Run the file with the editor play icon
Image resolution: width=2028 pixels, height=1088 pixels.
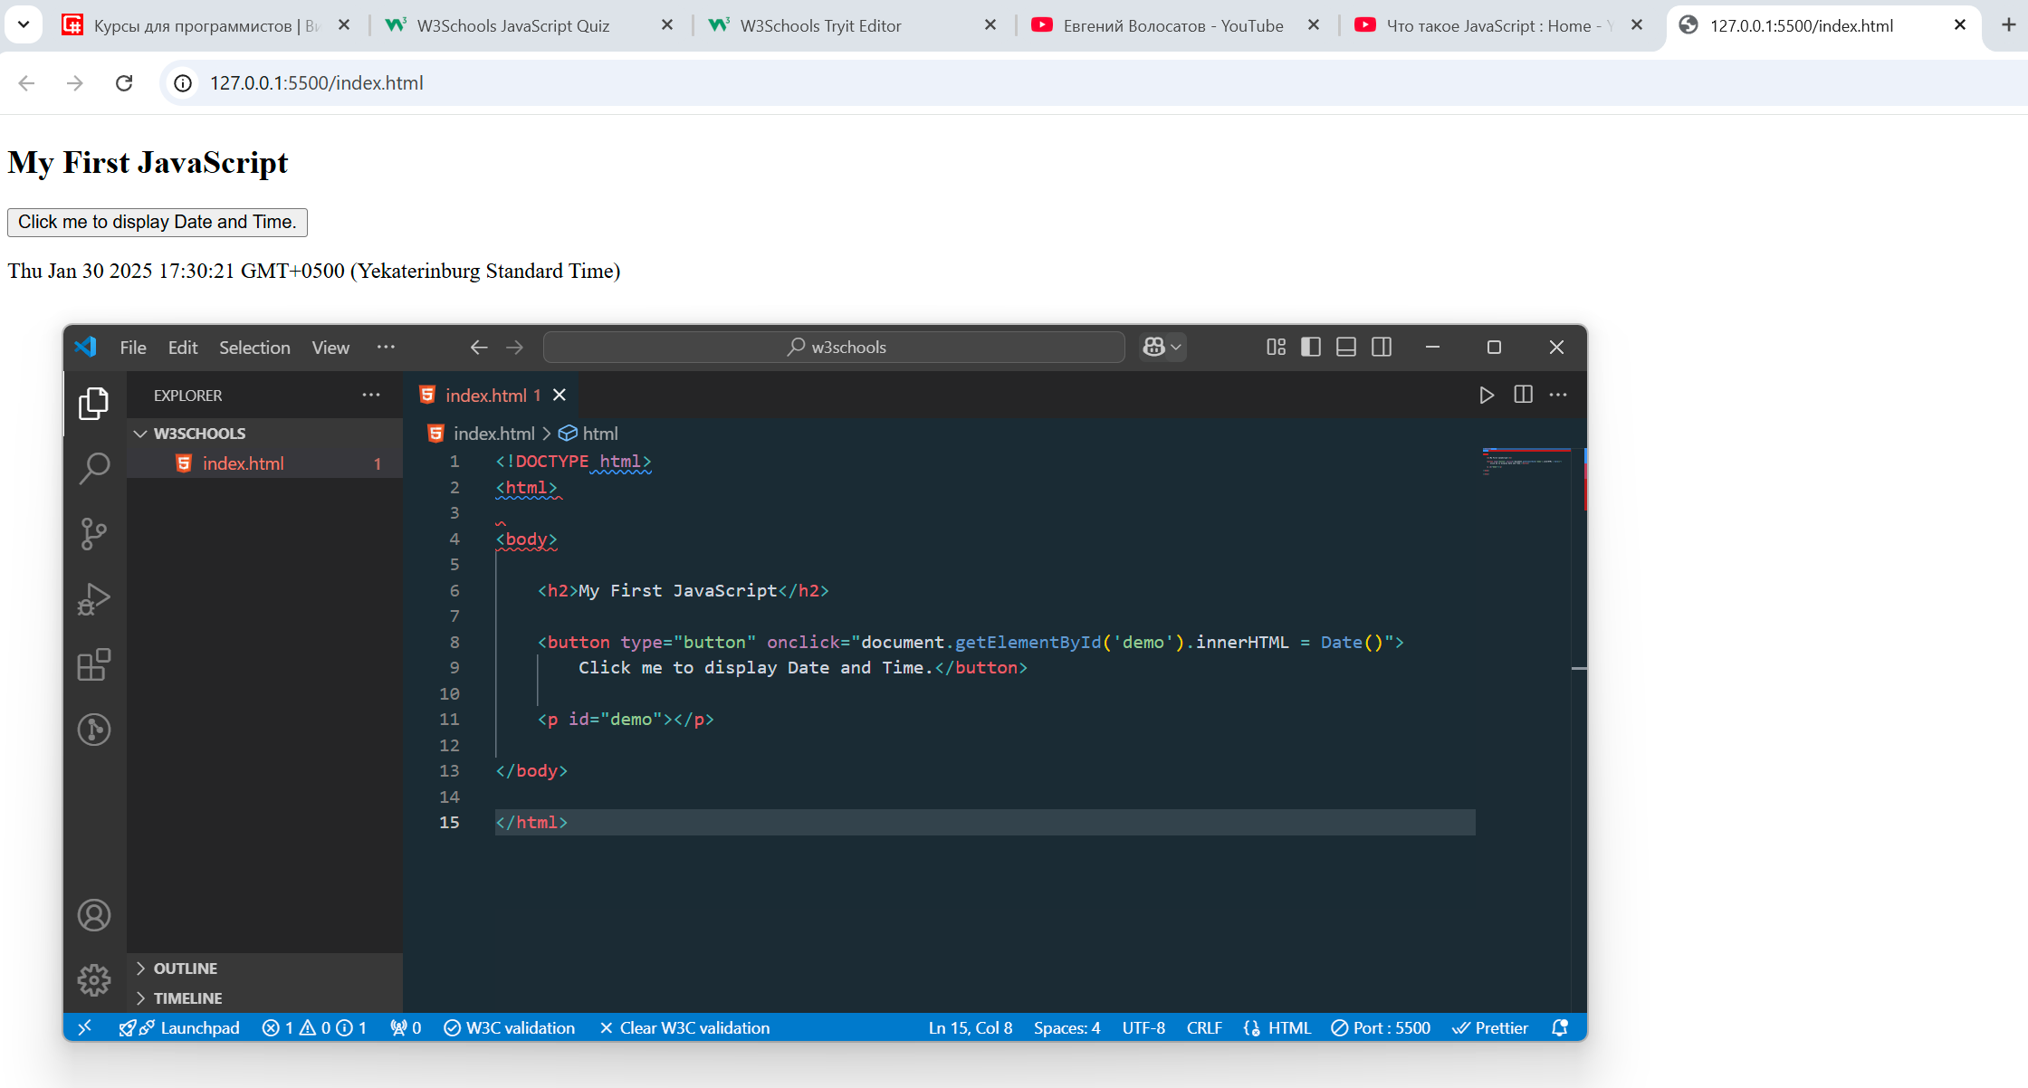1487,395
